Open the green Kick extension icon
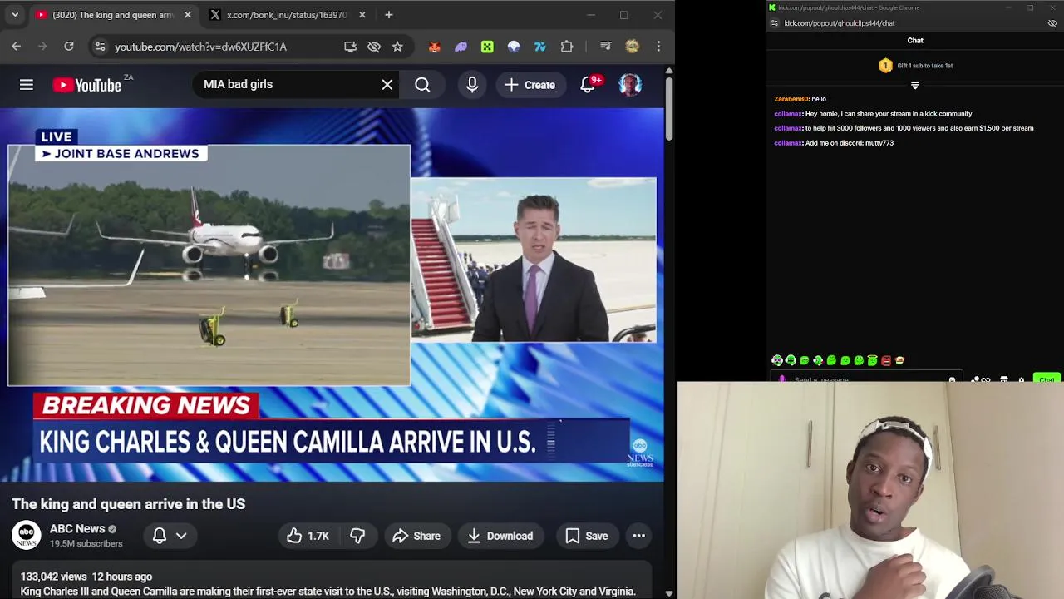Viewport: 1064px width, 599px height. (487, 47)
